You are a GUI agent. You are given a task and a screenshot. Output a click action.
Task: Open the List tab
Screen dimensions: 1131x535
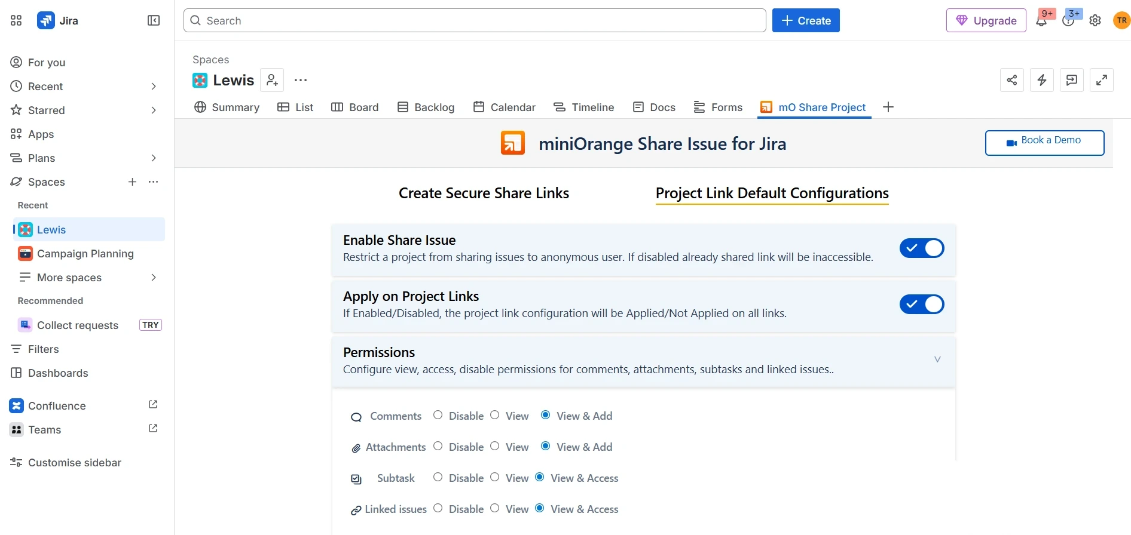point(295,107)
